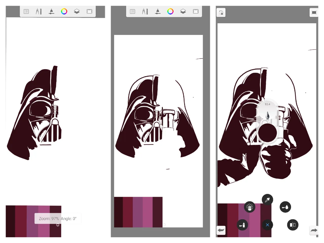Open the layers icon in middle screenshot
324x243 pixels.
pos(183,11)
